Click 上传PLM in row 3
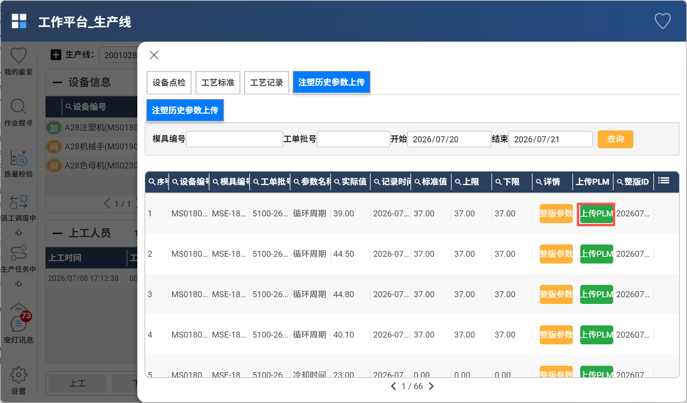The height and width of the screenshot is (403, 687). [x=597, y=294]
